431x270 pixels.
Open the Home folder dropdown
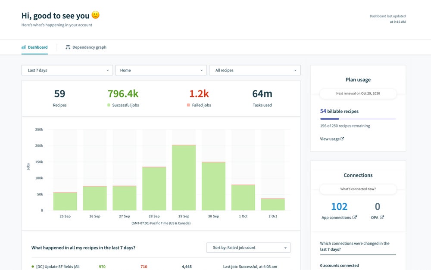161,70
